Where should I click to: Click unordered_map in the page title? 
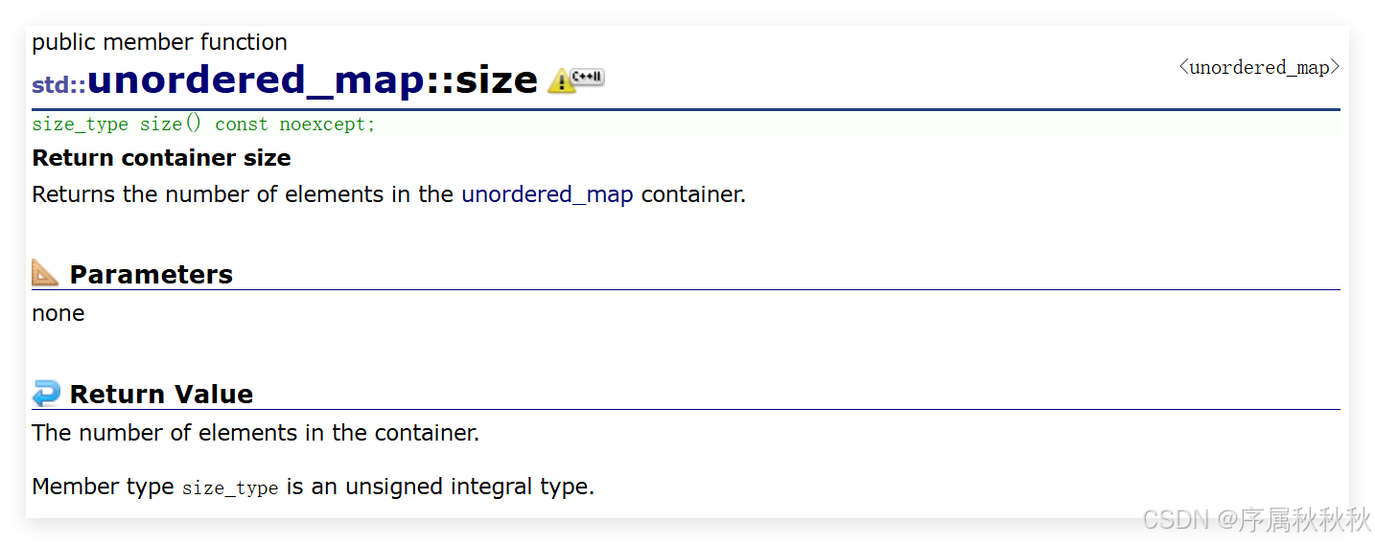point(255,80)
